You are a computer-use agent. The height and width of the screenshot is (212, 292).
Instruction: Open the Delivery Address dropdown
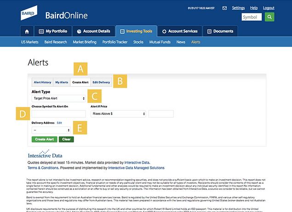[51, 130]
